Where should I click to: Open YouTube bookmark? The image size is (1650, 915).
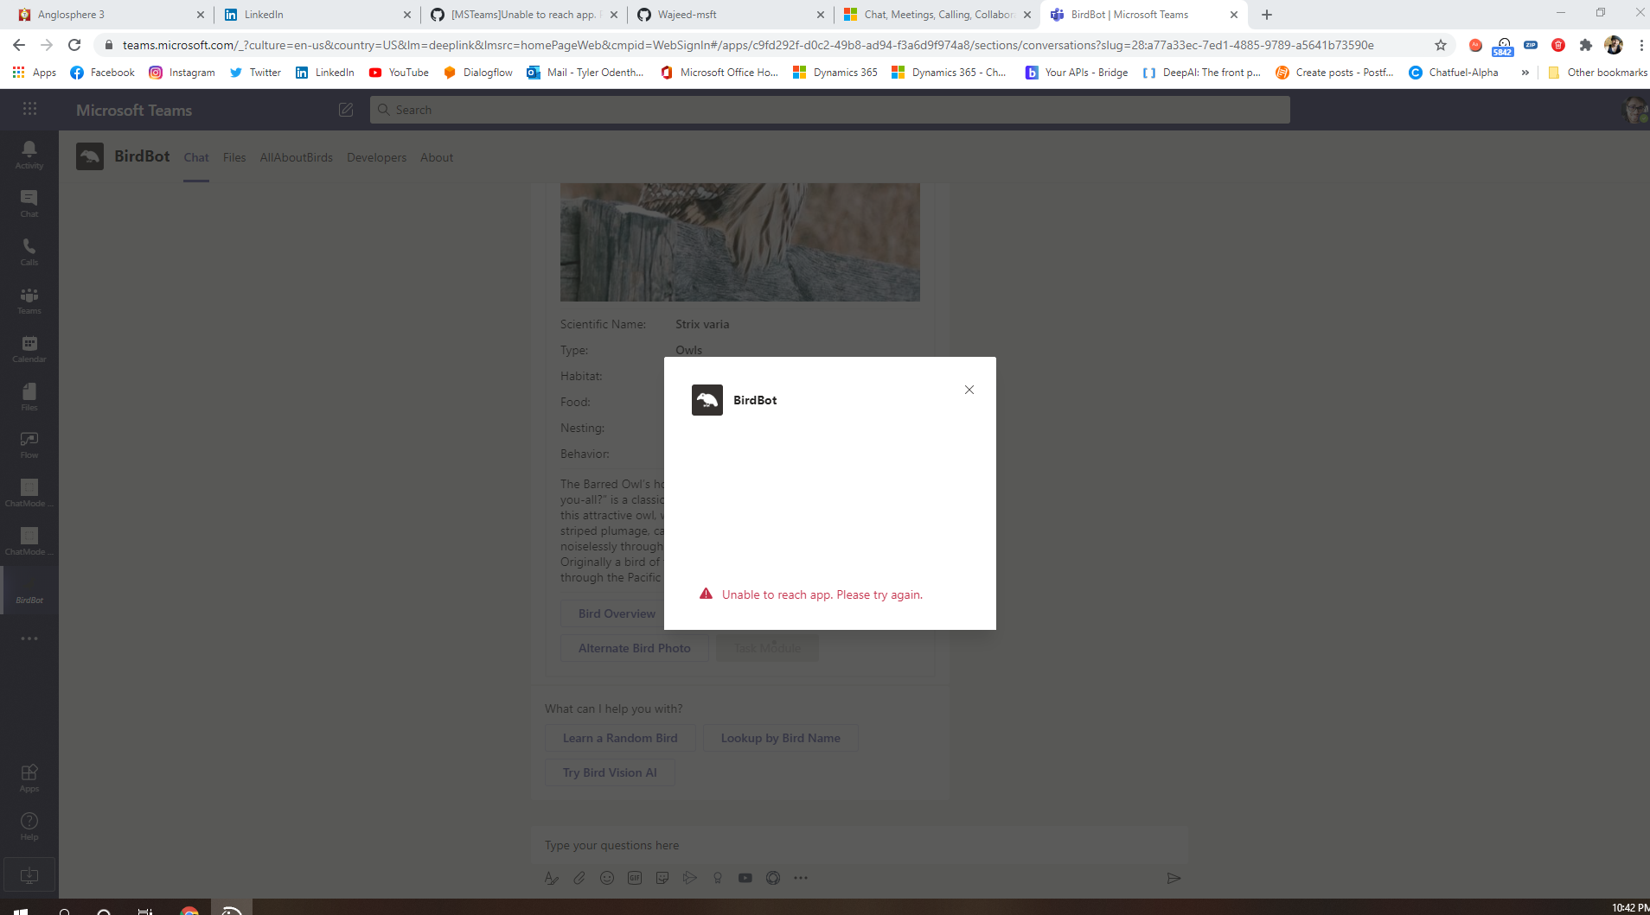pyautogui.click(x=399, y=73)
